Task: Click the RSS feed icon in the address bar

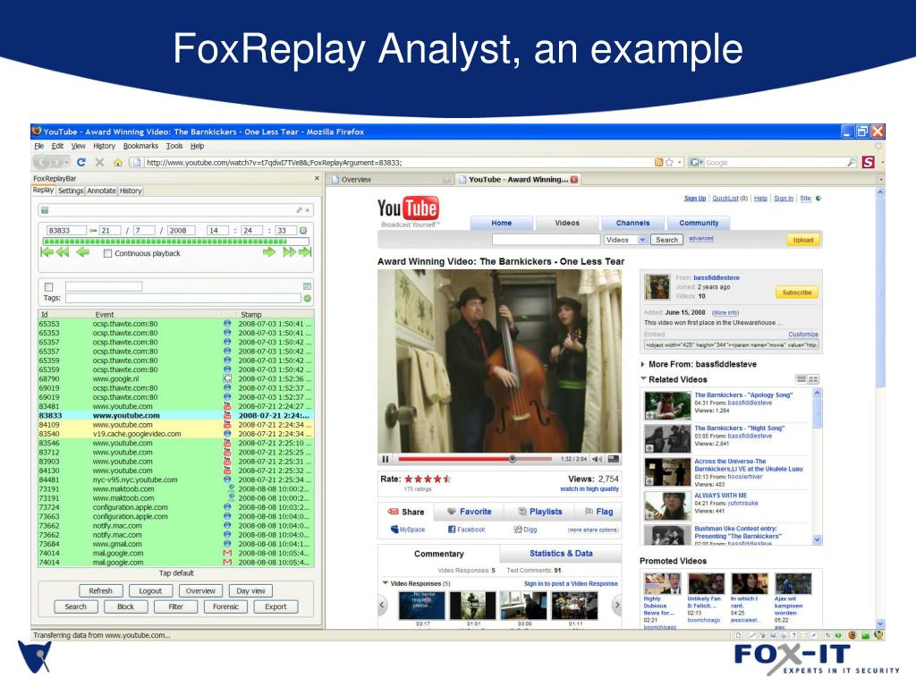Action: 659,163
